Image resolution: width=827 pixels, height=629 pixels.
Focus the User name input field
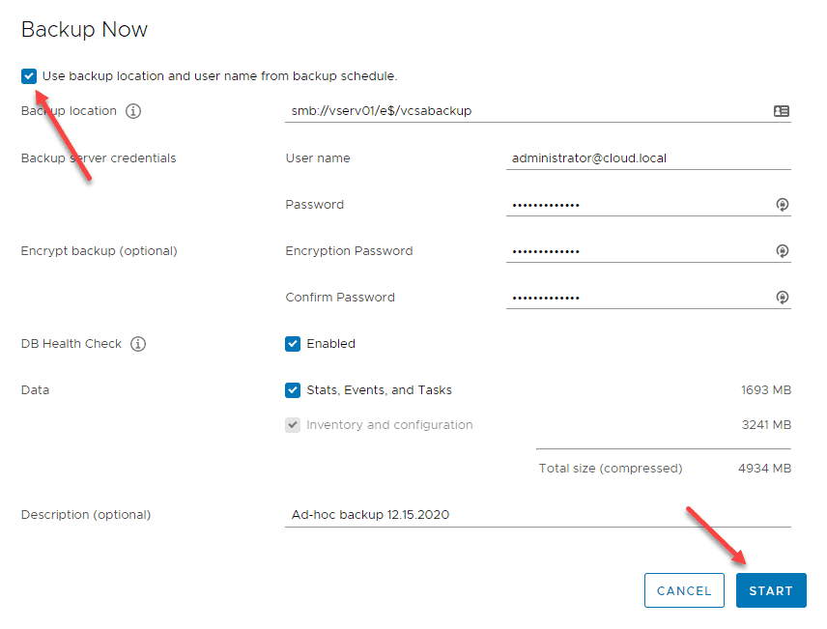(x=647, y=158)
